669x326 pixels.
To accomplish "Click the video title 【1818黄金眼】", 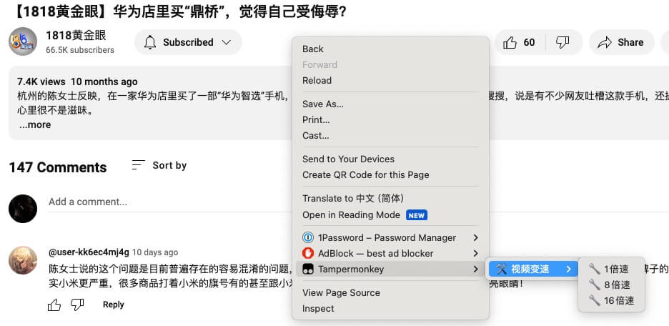I will coord(179,12).
